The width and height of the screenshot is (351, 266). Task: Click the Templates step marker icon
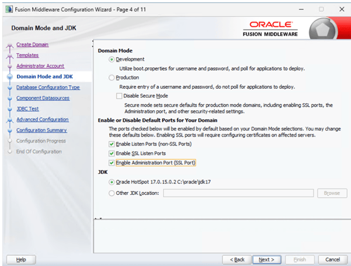(9, 57)
